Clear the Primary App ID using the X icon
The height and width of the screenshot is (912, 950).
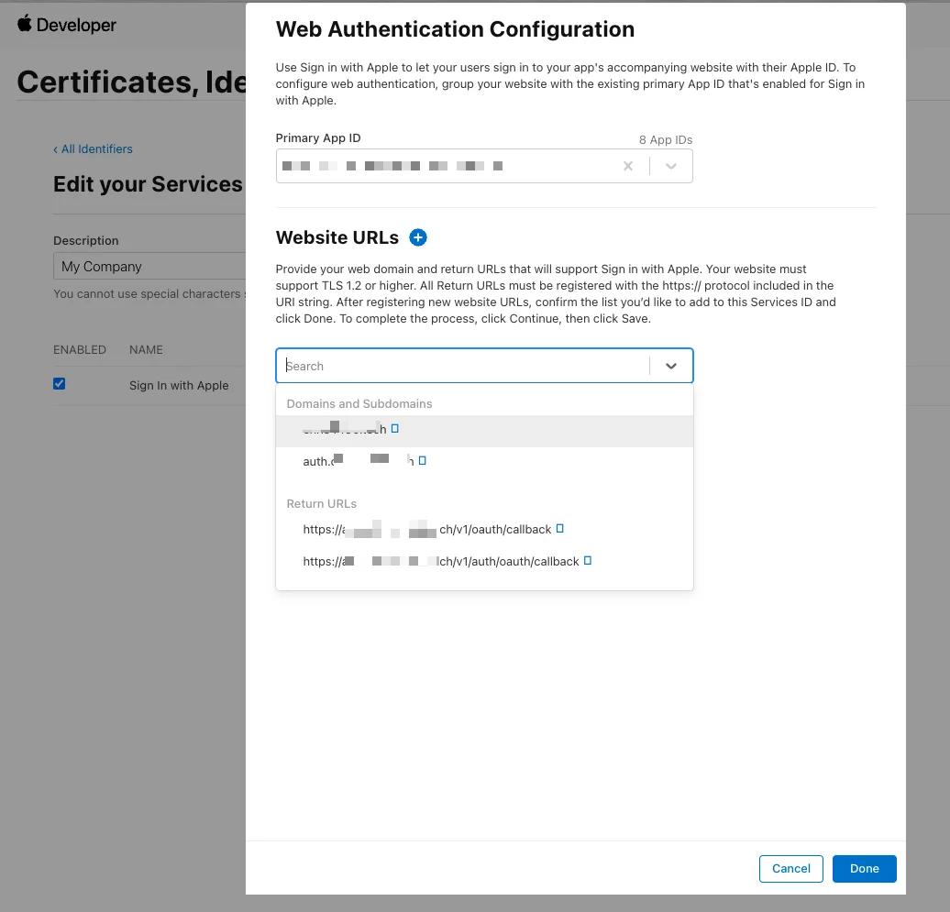pos(627,166)
